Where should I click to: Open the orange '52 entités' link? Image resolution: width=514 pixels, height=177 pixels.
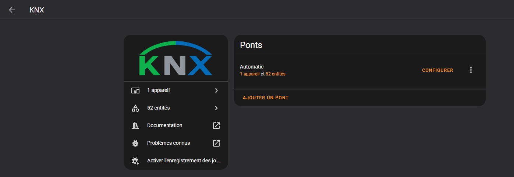tap(276, 74)
